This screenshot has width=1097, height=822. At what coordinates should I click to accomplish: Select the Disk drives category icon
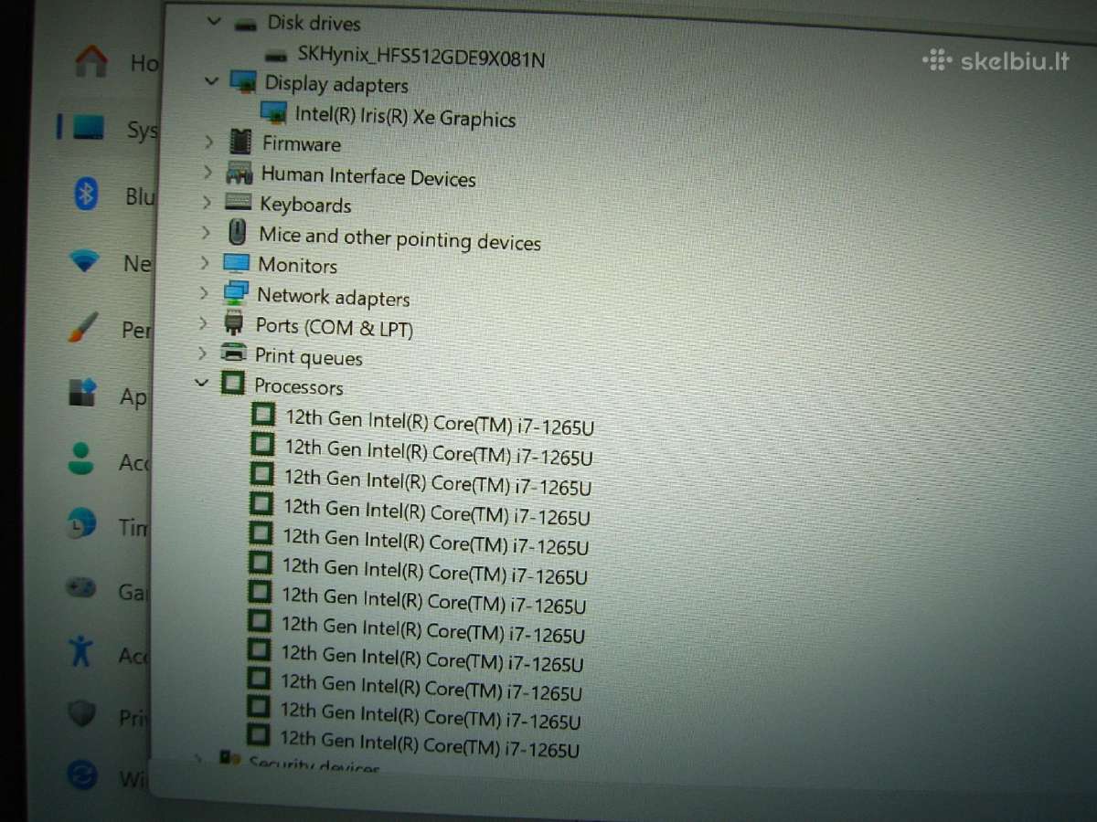(x=245, y=25)
